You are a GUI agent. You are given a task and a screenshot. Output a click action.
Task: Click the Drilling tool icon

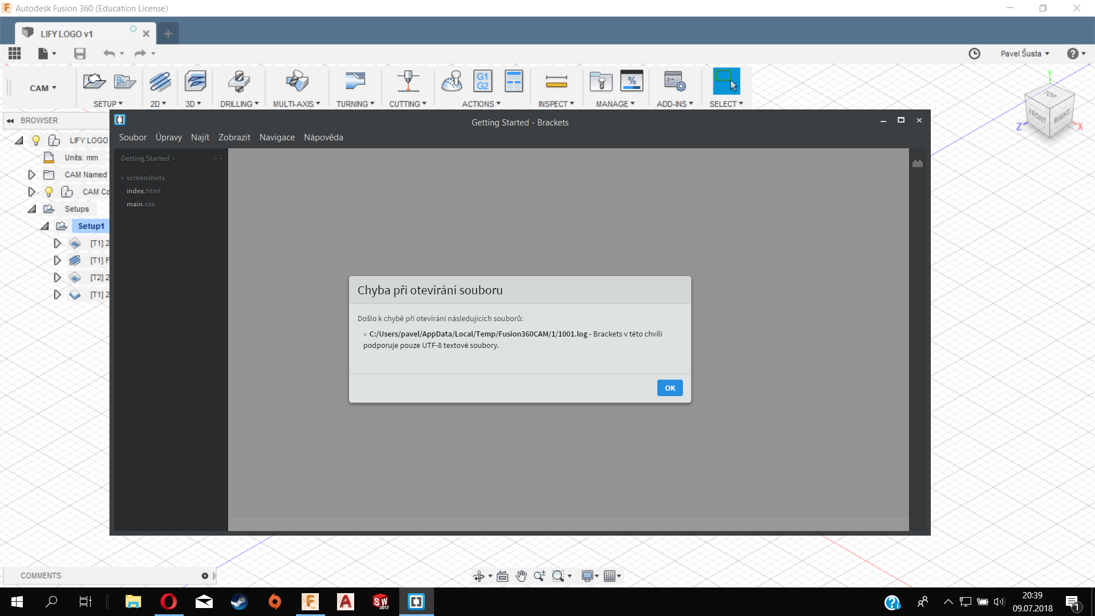point(239,82)
